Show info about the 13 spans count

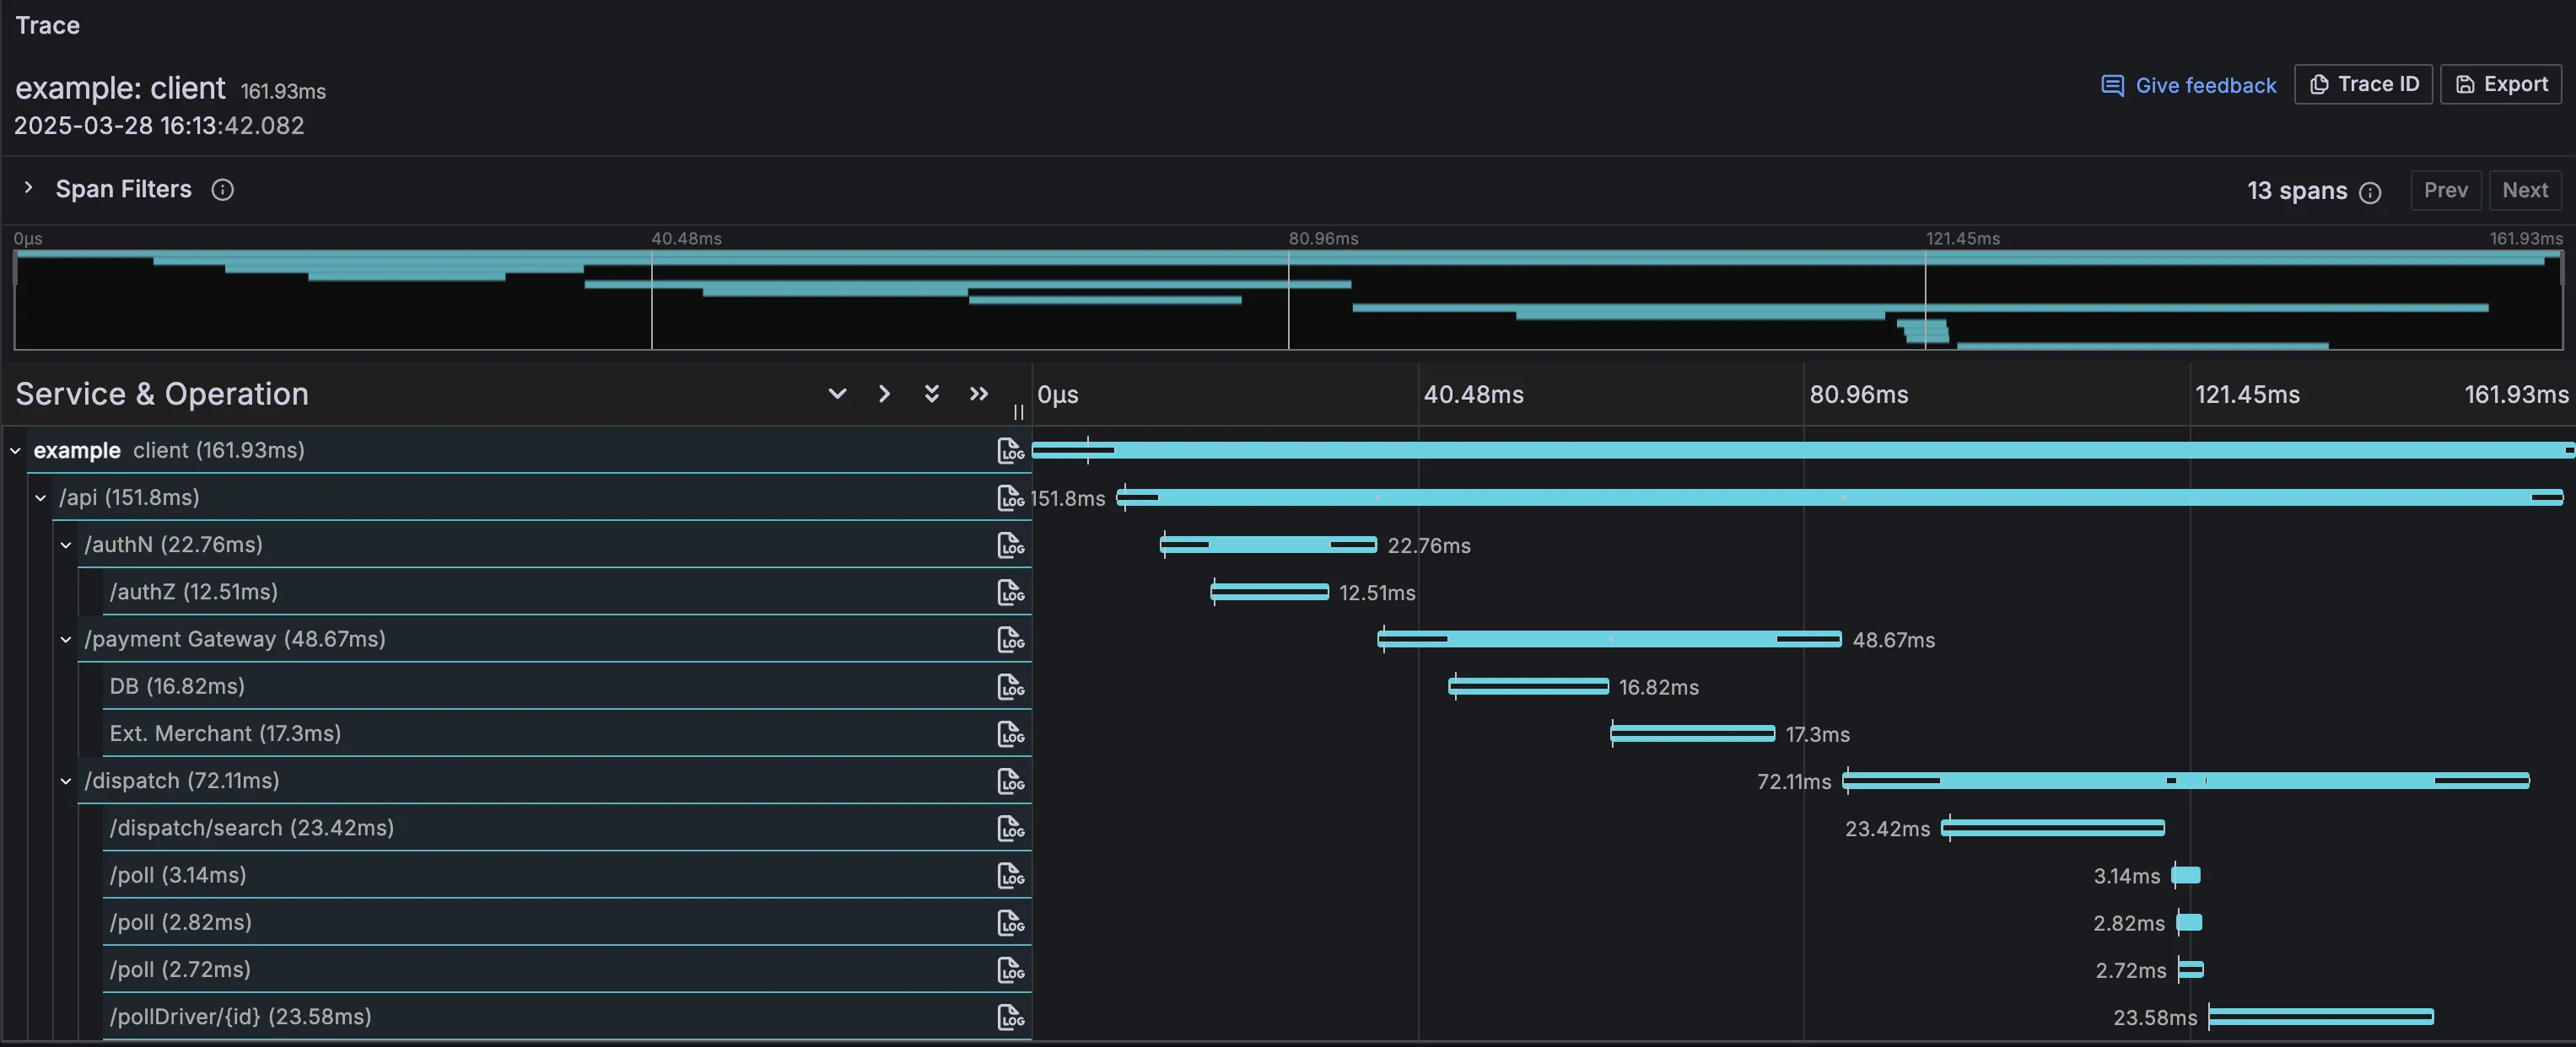pos(2372,192)
